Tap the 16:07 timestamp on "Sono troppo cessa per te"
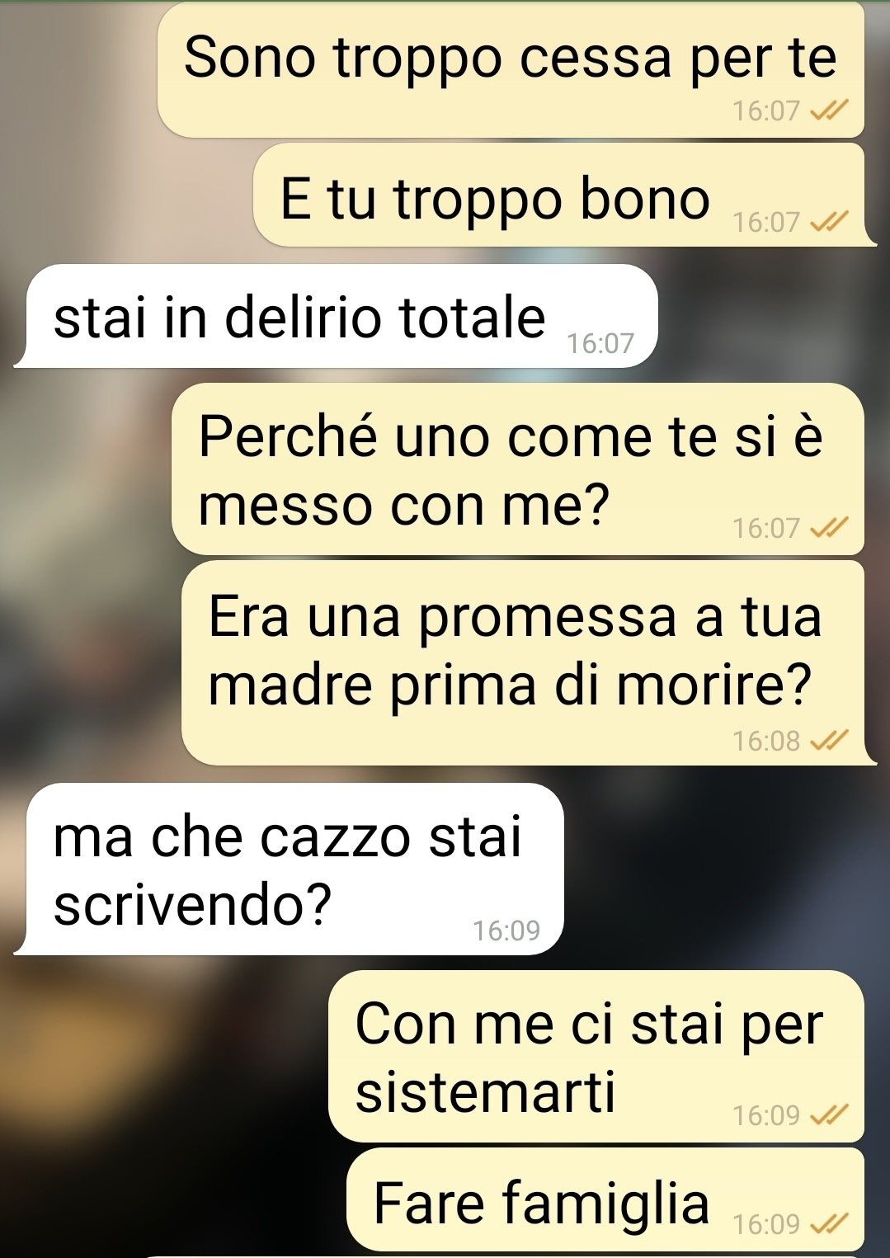Screen dimensions: 890x1258 (x=766, y=111)
